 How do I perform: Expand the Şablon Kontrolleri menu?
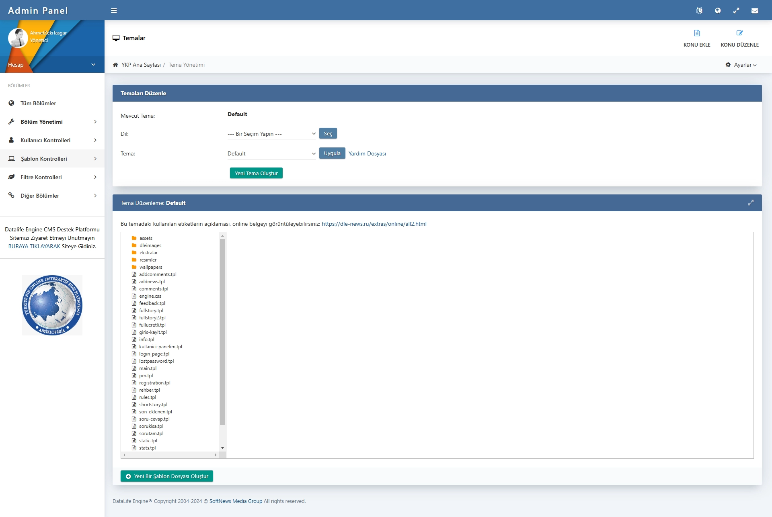[x=52, y=159]
